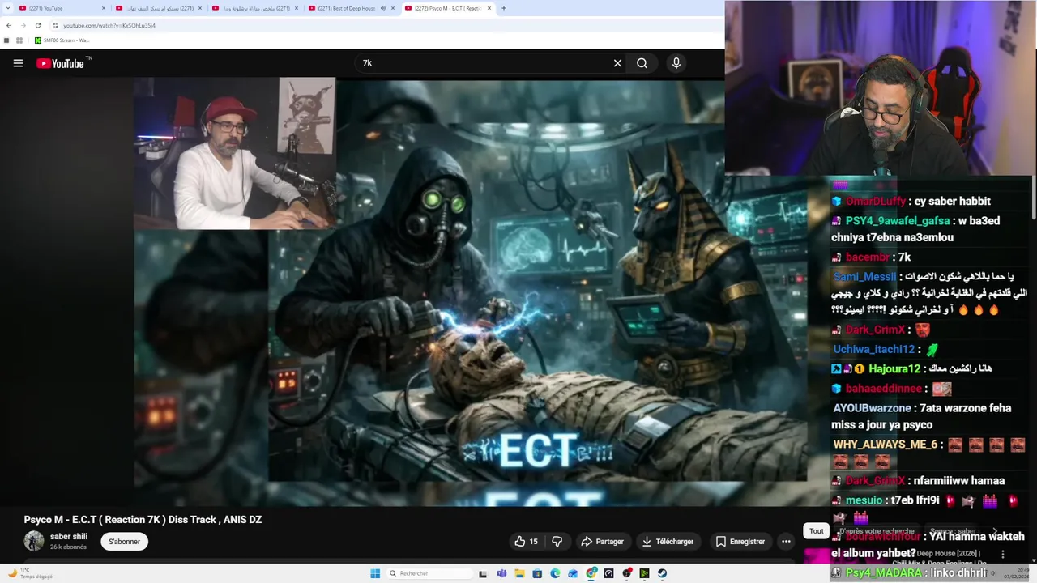This screenshot has width=1037, height=583.
Task: Switch to the first YouTube browser tab
Action: coord(63,8)
